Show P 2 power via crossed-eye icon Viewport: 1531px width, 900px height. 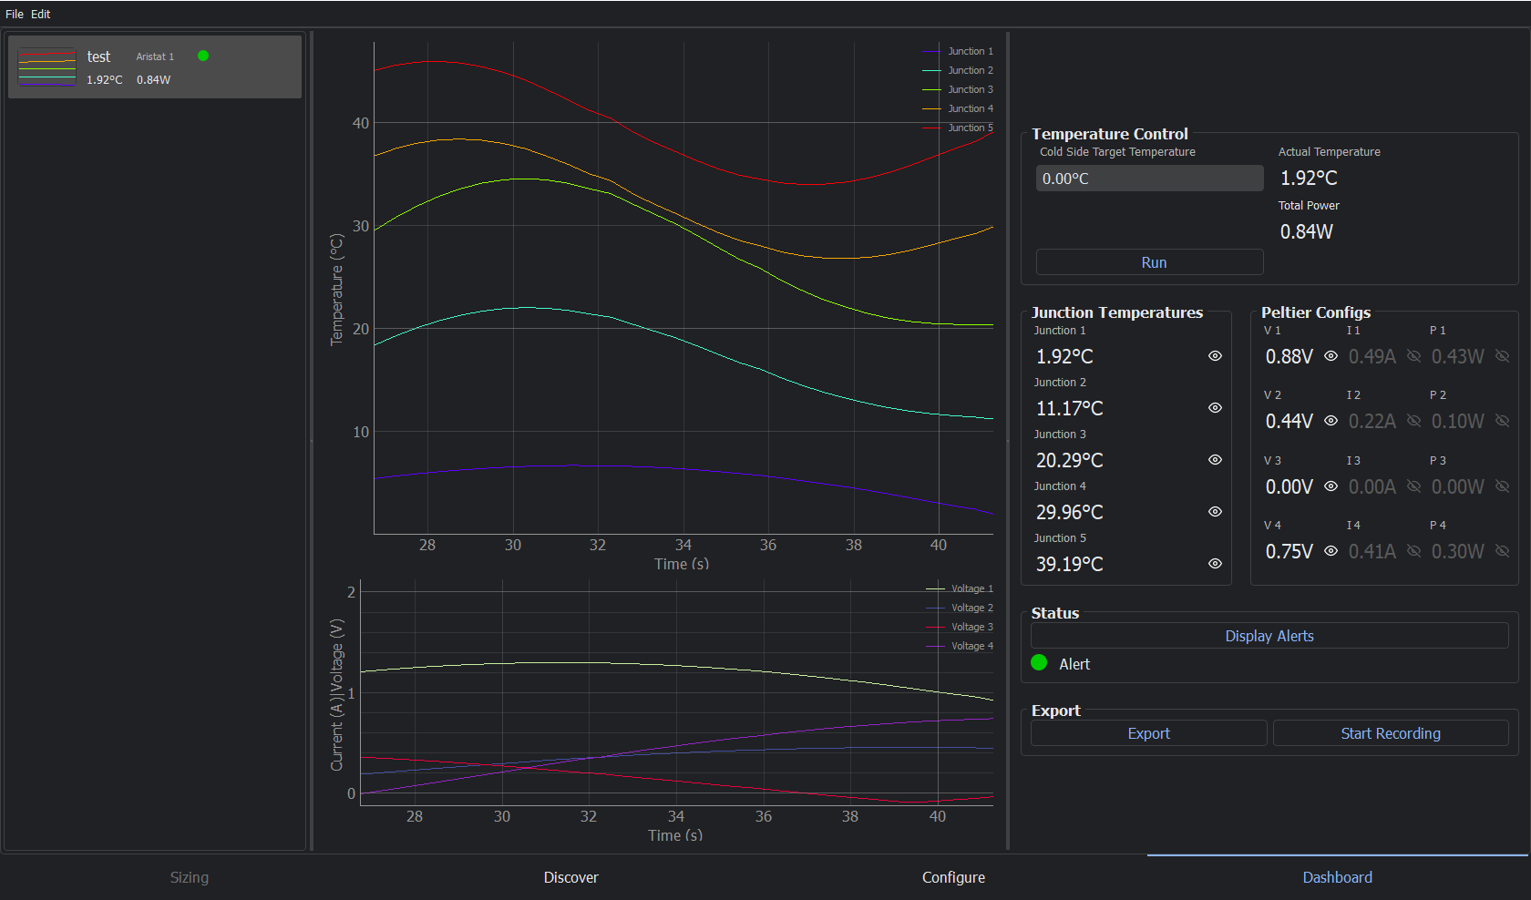point(1502,421)
